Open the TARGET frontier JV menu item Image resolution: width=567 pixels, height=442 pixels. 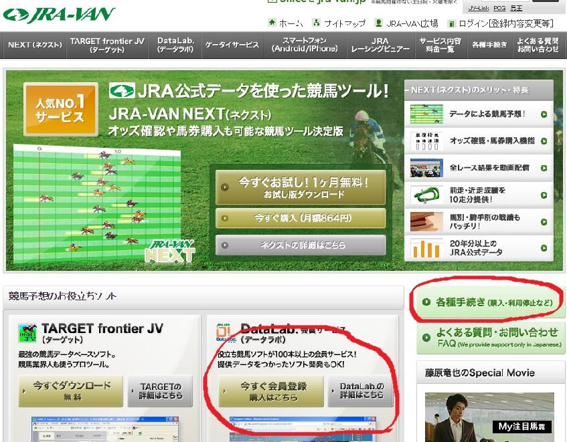click(107, 45)
